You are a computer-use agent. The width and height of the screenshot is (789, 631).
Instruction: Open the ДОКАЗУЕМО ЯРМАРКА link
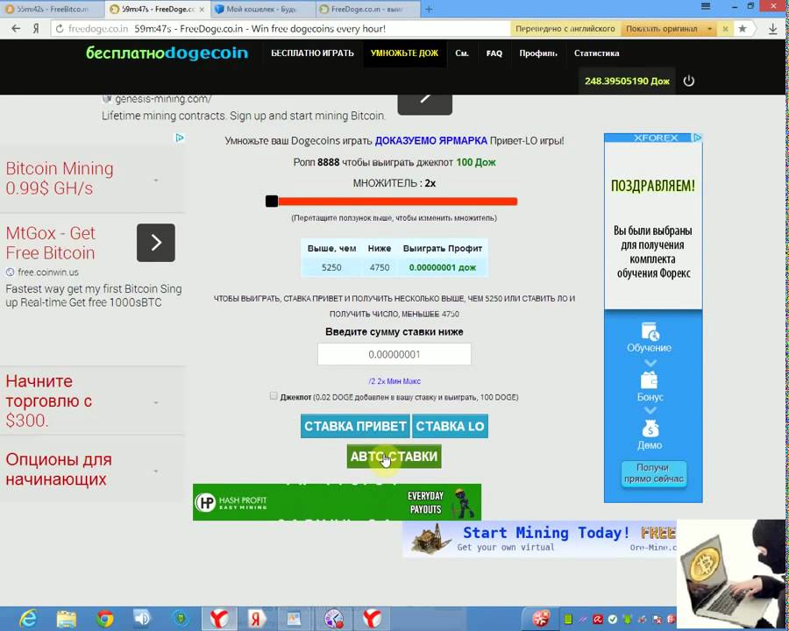point(430,141)
